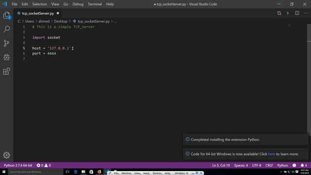The width and height of the screenshot is (311, 175).
Task: Click the Windows search box
Action: [x=35, y=172]
